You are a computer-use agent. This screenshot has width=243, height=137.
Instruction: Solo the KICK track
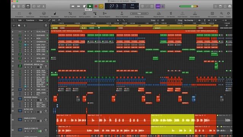pos(28,38)
